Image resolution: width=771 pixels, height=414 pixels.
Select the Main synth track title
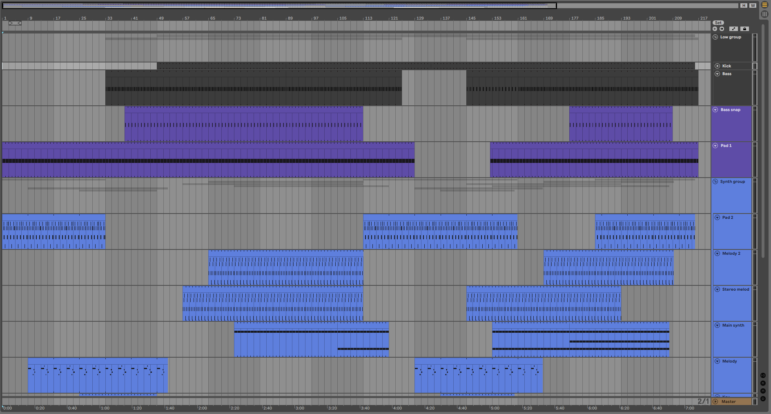pyautogui.click(x=733, y=325)
